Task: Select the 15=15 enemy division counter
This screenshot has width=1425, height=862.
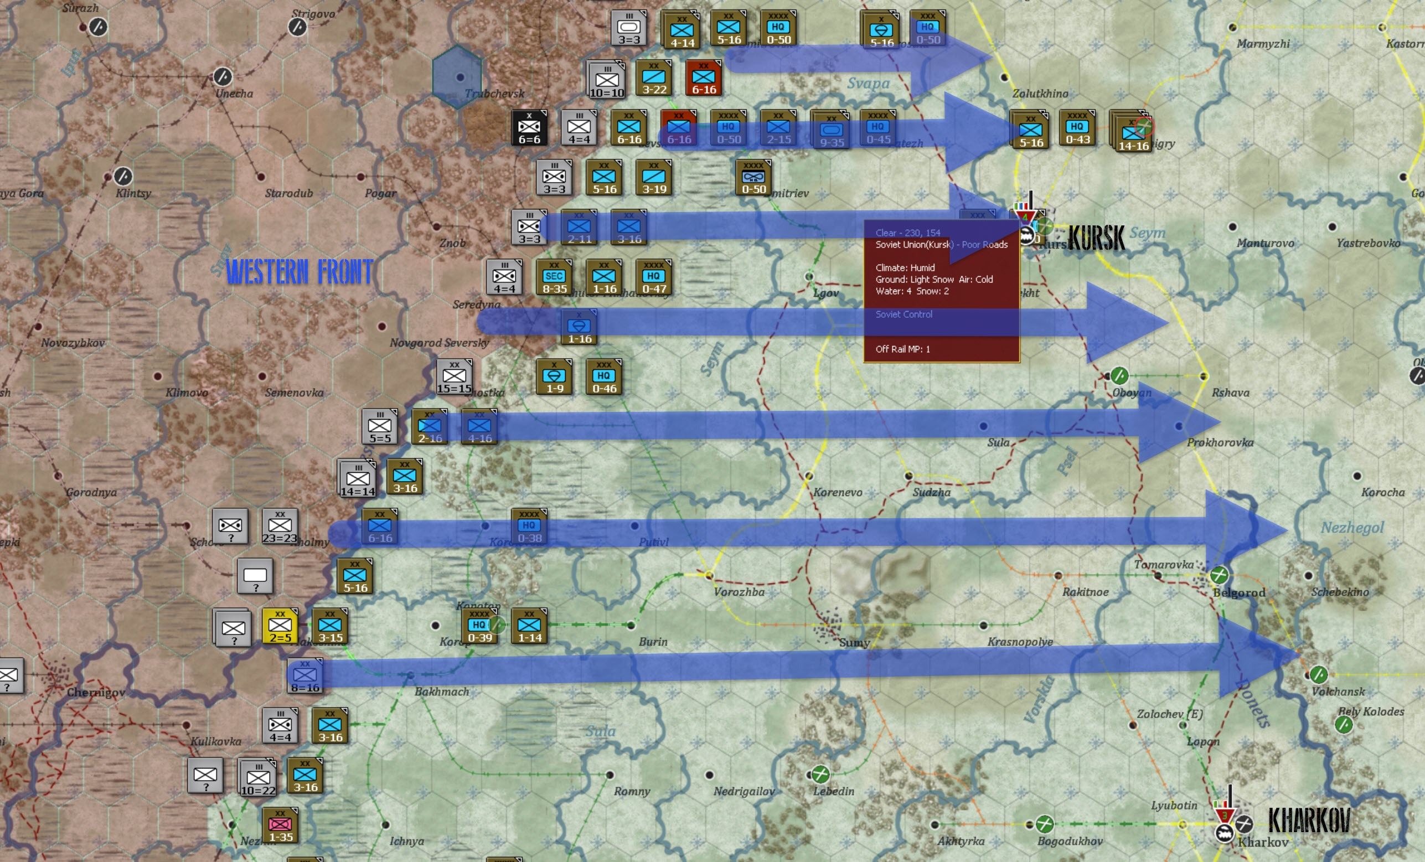Action: pyautogui.click(x=454, y=377)
